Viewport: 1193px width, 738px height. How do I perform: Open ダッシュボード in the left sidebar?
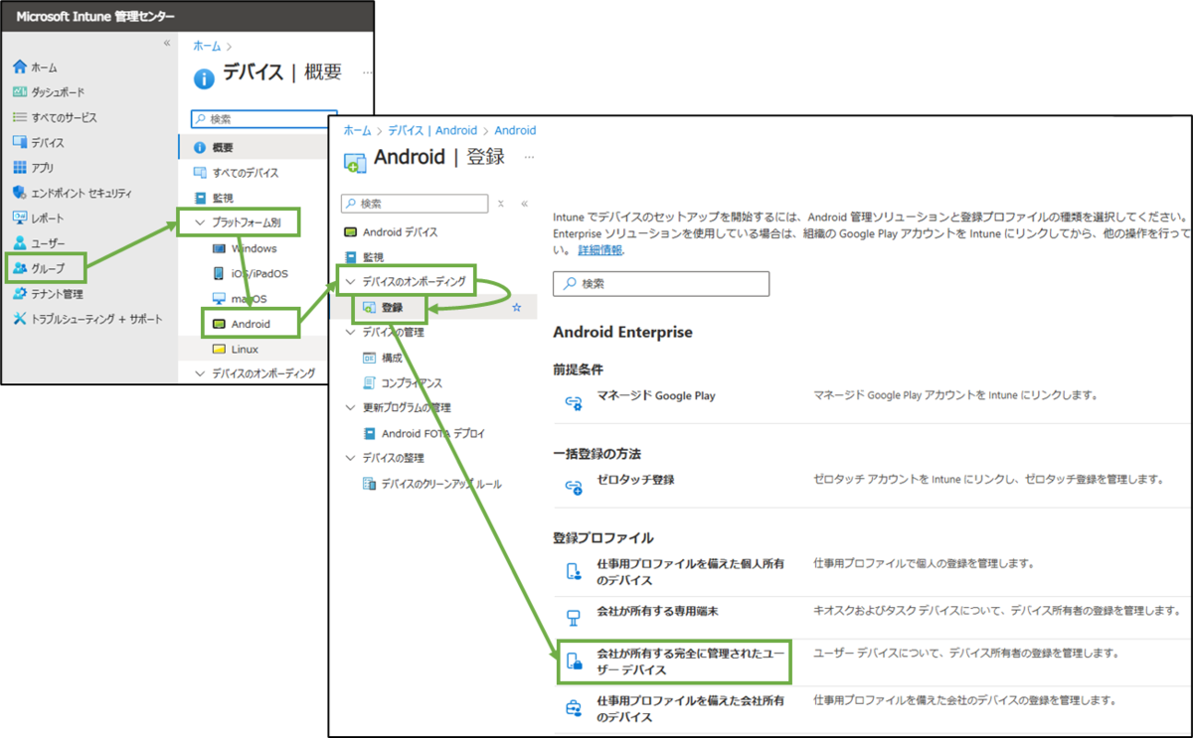48,92
